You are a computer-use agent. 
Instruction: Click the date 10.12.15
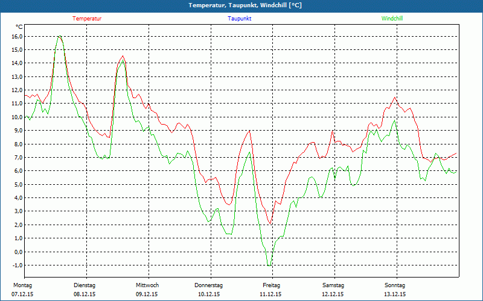(209, 294)
